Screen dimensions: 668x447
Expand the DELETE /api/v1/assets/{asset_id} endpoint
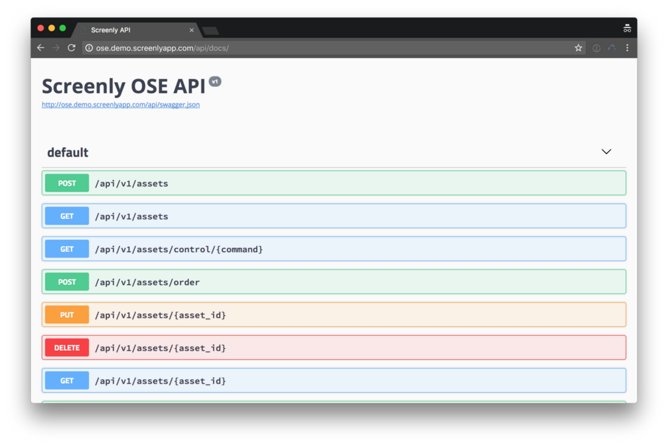pyautogui.click(x=334, y=347)
